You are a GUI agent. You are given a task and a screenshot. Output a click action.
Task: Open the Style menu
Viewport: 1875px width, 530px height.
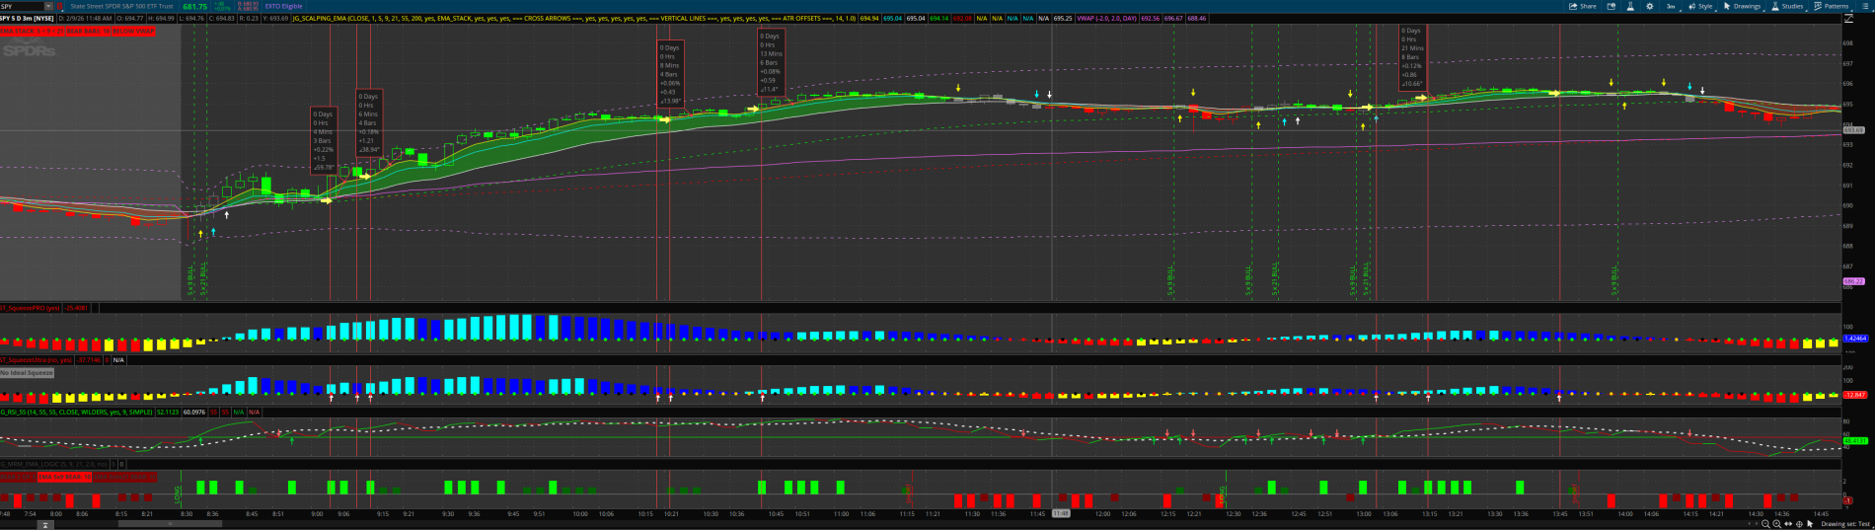(x=1700, y=6)
